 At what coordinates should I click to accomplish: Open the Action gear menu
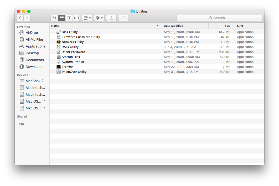coord(99,18)
